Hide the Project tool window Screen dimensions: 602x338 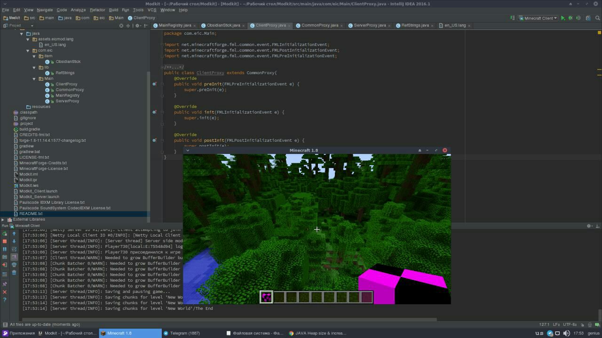point(146,25)
